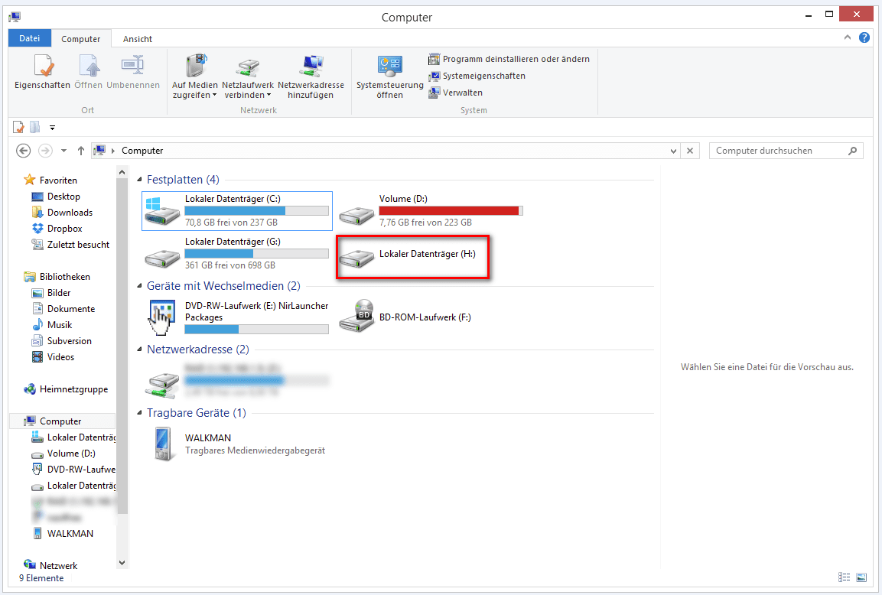Open Bilder library
882x595 pixels.
tap(51, 293)
